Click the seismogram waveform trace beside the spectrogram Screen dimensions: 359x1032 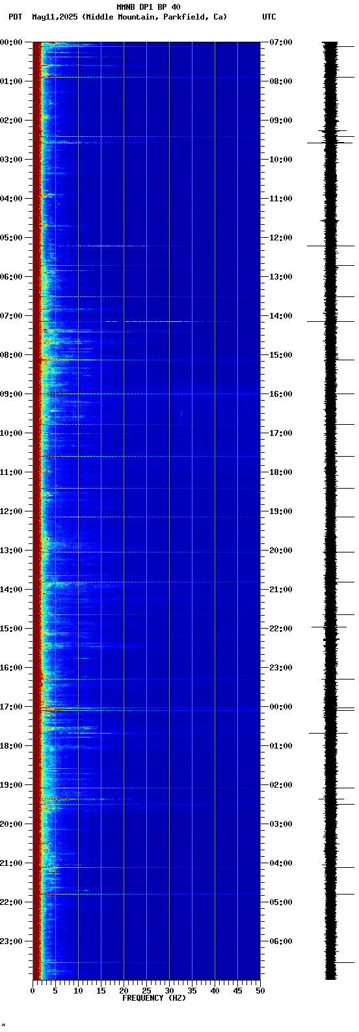[331, 511]
